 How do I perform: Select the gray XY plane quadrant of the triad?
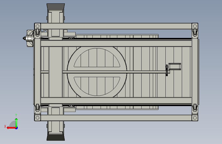(x=13, y=124)
